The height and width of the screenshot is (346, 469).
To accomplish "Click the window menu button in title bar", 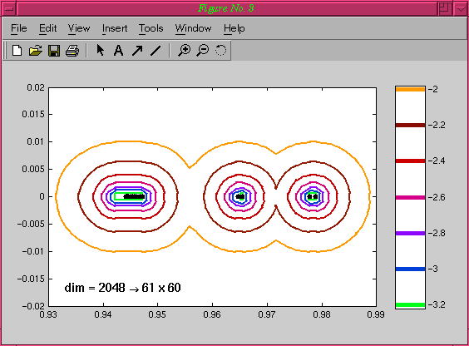I will 9,8.
